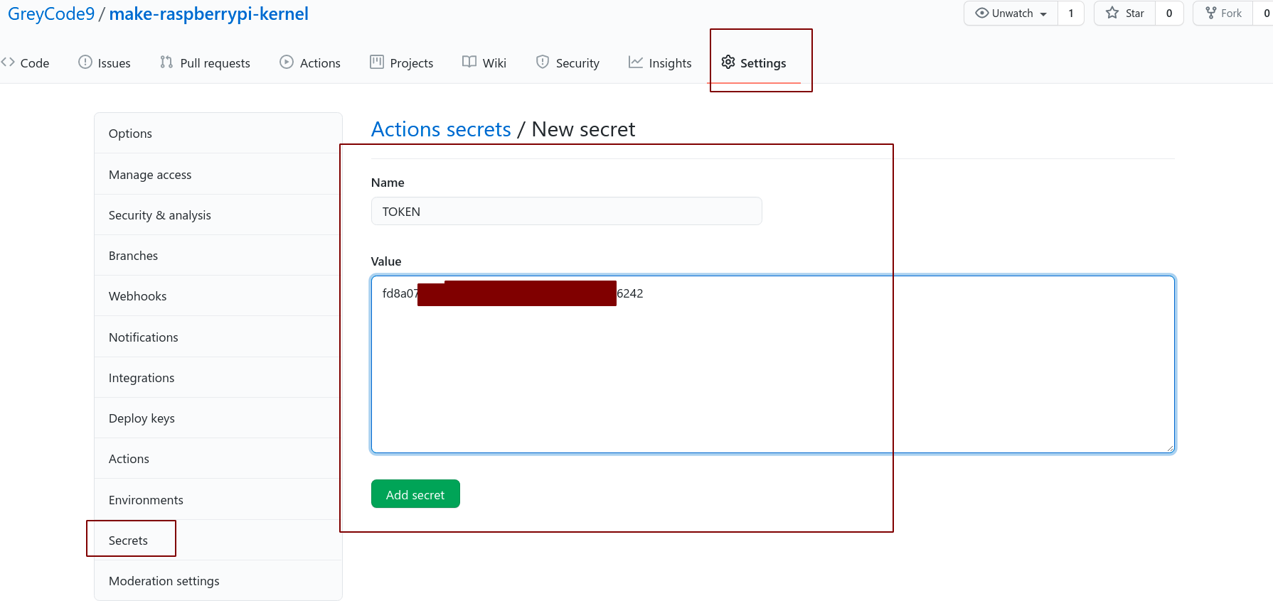Open the make-raspberrypi-kernel repository link
The image size is (1273, 608).
pyautogui.click(x=209, y=14)
